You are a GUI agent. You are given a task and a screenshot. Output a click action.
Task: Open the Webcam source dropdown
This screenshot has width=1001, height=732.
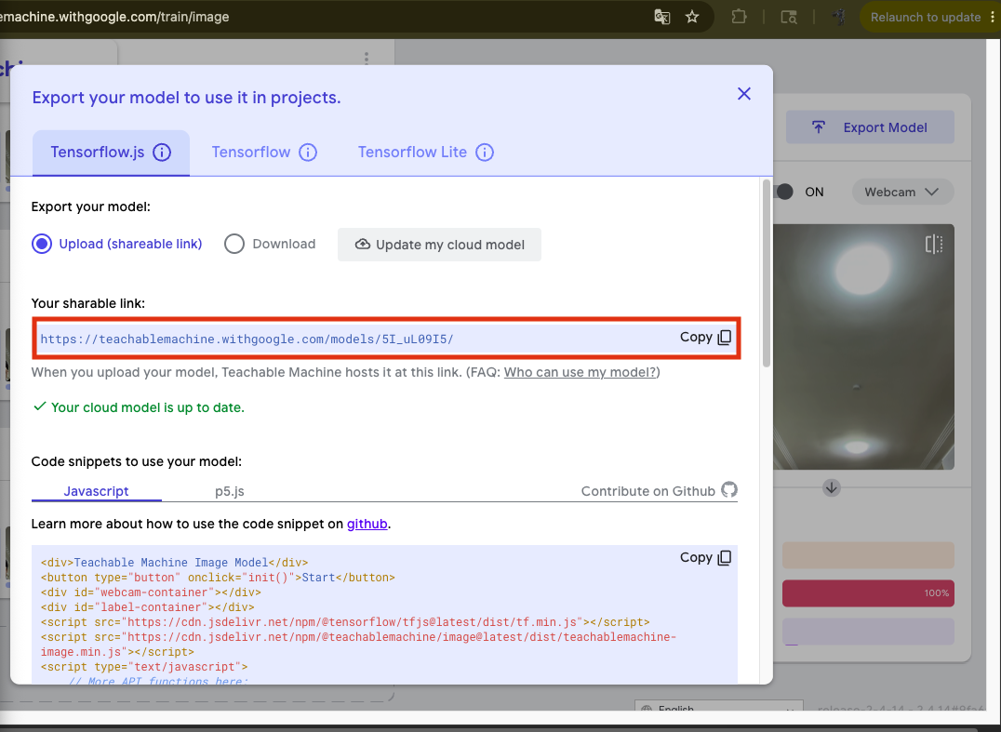coord(902,193)
